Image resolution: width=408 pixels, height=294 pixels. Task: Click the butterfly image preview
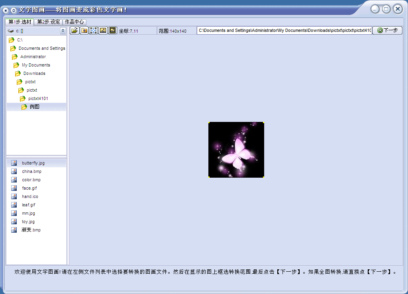coord(236,150)
